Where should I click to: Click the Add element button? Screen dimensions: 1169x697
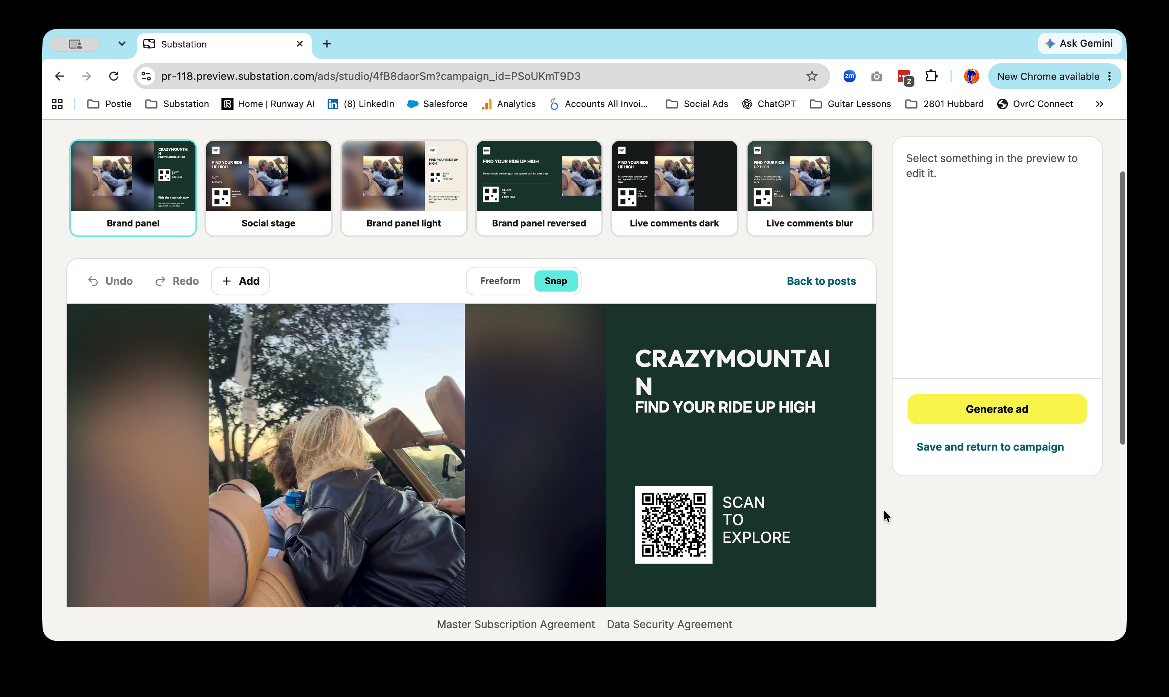click(240, 281)
